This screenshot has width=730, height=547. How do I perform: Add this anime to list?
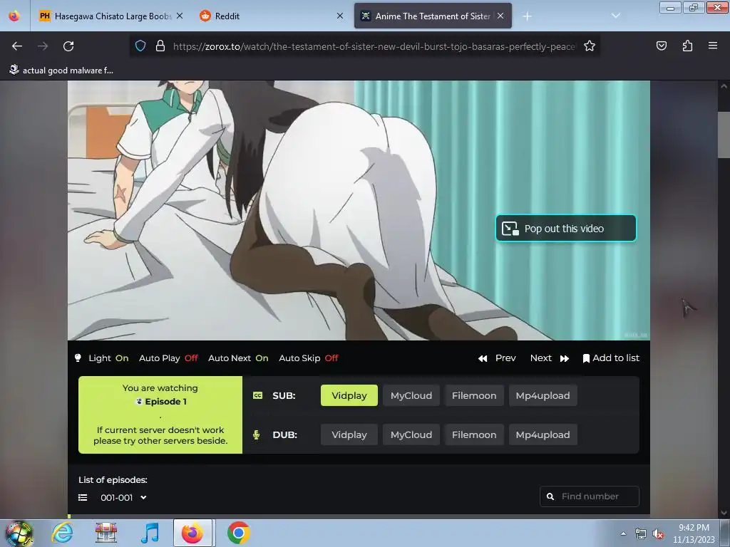[611, 358]
